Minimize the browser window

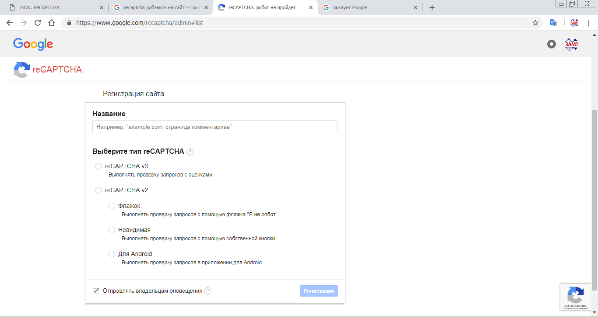coord(561,4)
